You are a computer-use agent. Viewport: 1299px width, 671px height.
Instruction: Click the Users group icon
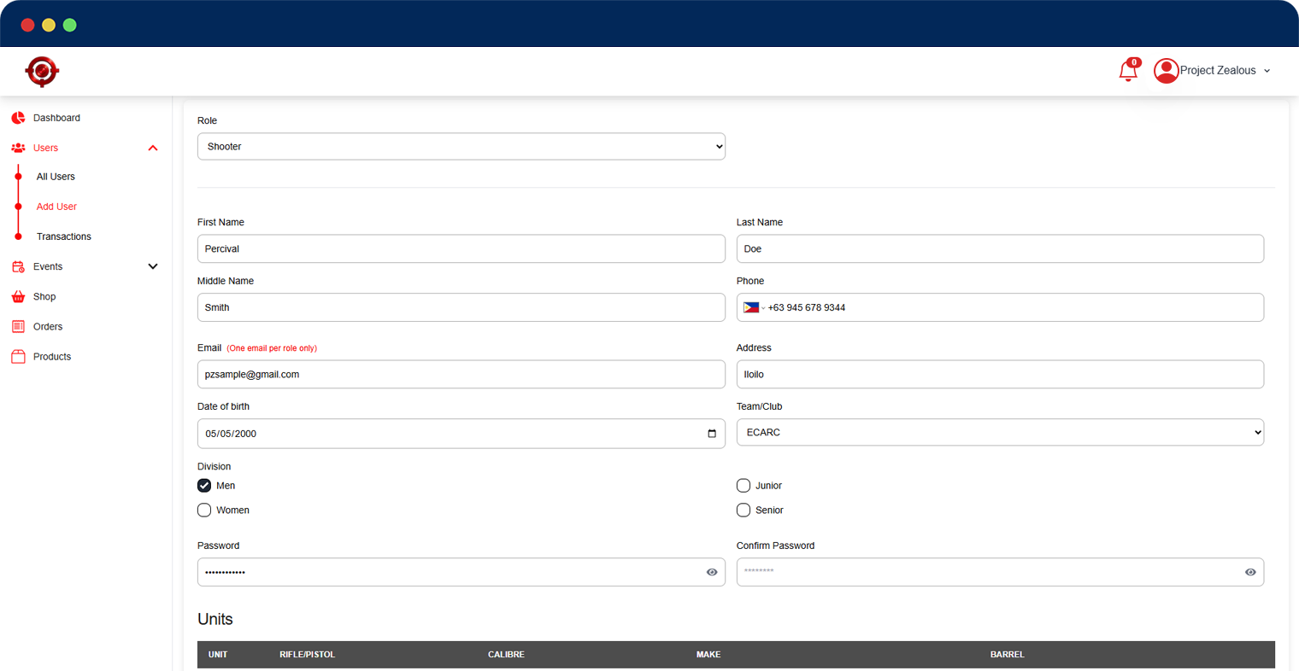(x=18, y=148)
